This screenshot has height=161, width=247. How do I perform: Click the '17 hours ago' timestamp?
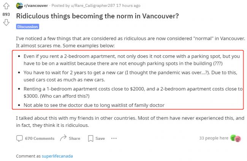coord(129,6)
